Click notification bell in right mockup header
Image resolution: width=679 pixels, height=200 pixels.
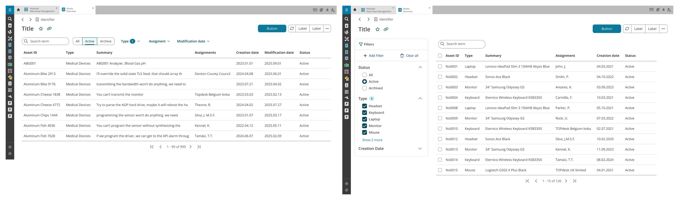(664, 10)
